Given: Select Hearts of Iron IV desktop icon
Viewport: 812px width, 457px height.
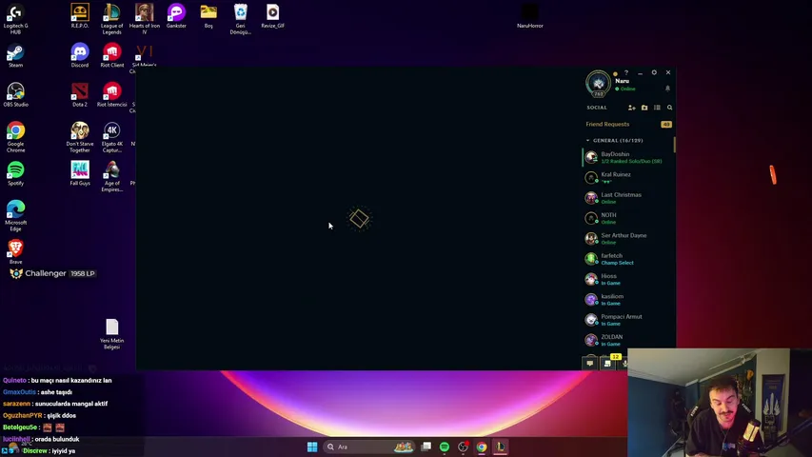Looking at the screenshot, I should [x=145, y=18].
